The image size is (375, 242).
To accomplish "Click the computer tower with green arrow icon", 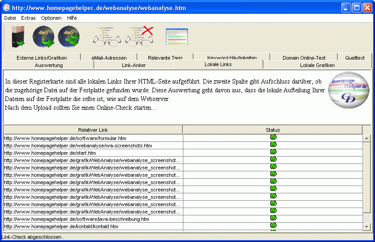I will point(18,37).
